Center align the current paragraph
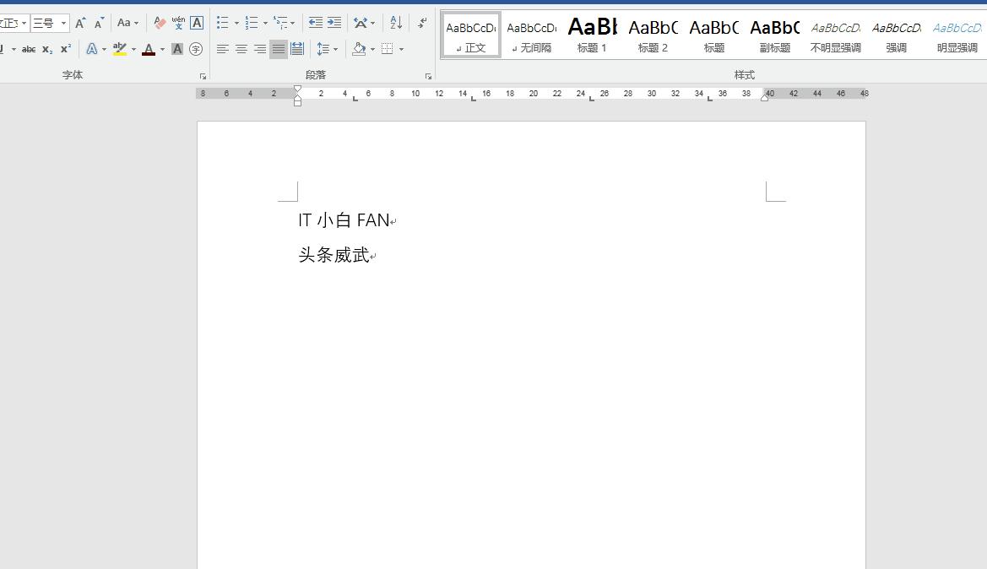Screen dimensions: 987x569 tap(241, 48)
